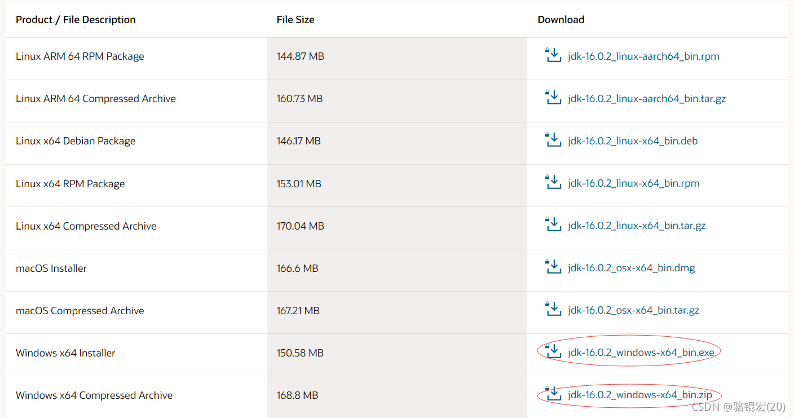Download jdk-16.0.2_windows-x64_bin.exe installer
This screenshot has width=794, height=418.
click(x=641, y=353)
